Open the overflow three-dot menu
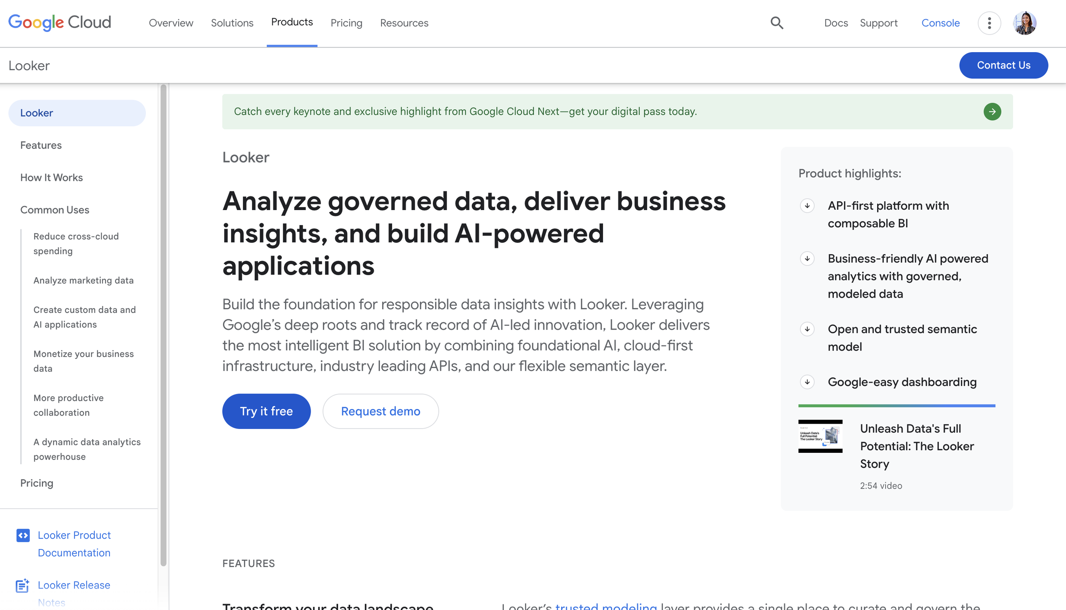The height and width of the screenshot is (610, 1066). (x=989, y=23)
